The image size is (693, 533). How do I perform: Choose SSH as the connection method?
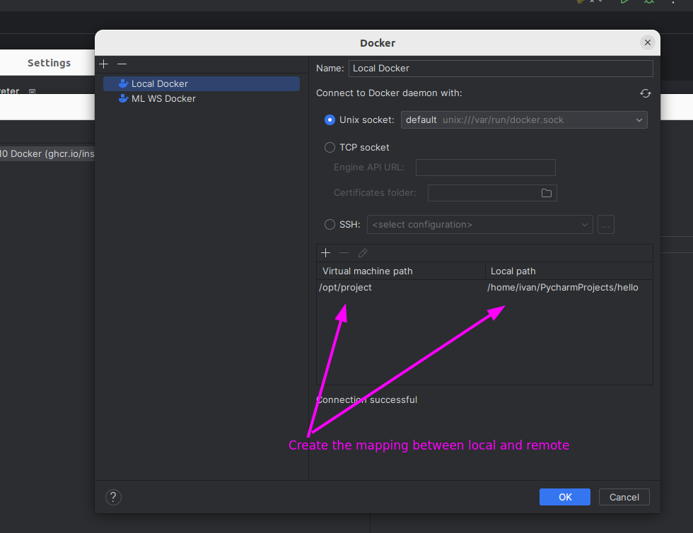(330, 224)
